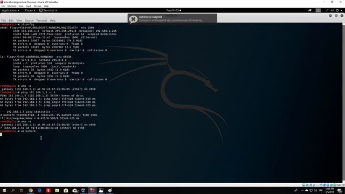Click the Kali screen recorder top-bar icon
345x194 pixels.
click(x=310, y=10)
